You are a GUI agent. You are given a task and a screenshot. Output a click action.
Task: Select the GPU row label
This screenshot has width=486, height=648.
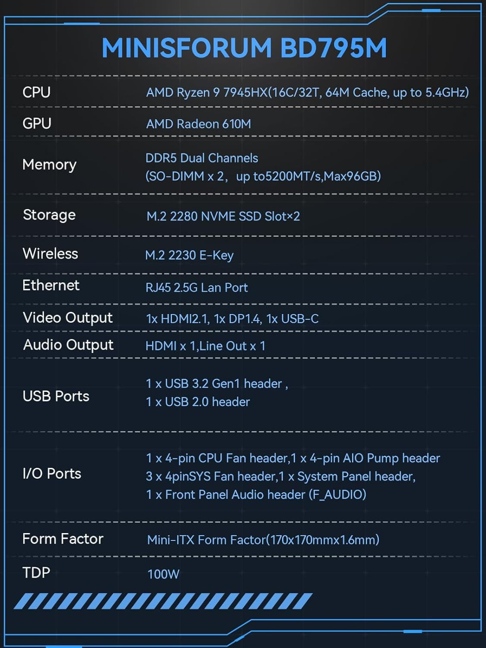37,124
